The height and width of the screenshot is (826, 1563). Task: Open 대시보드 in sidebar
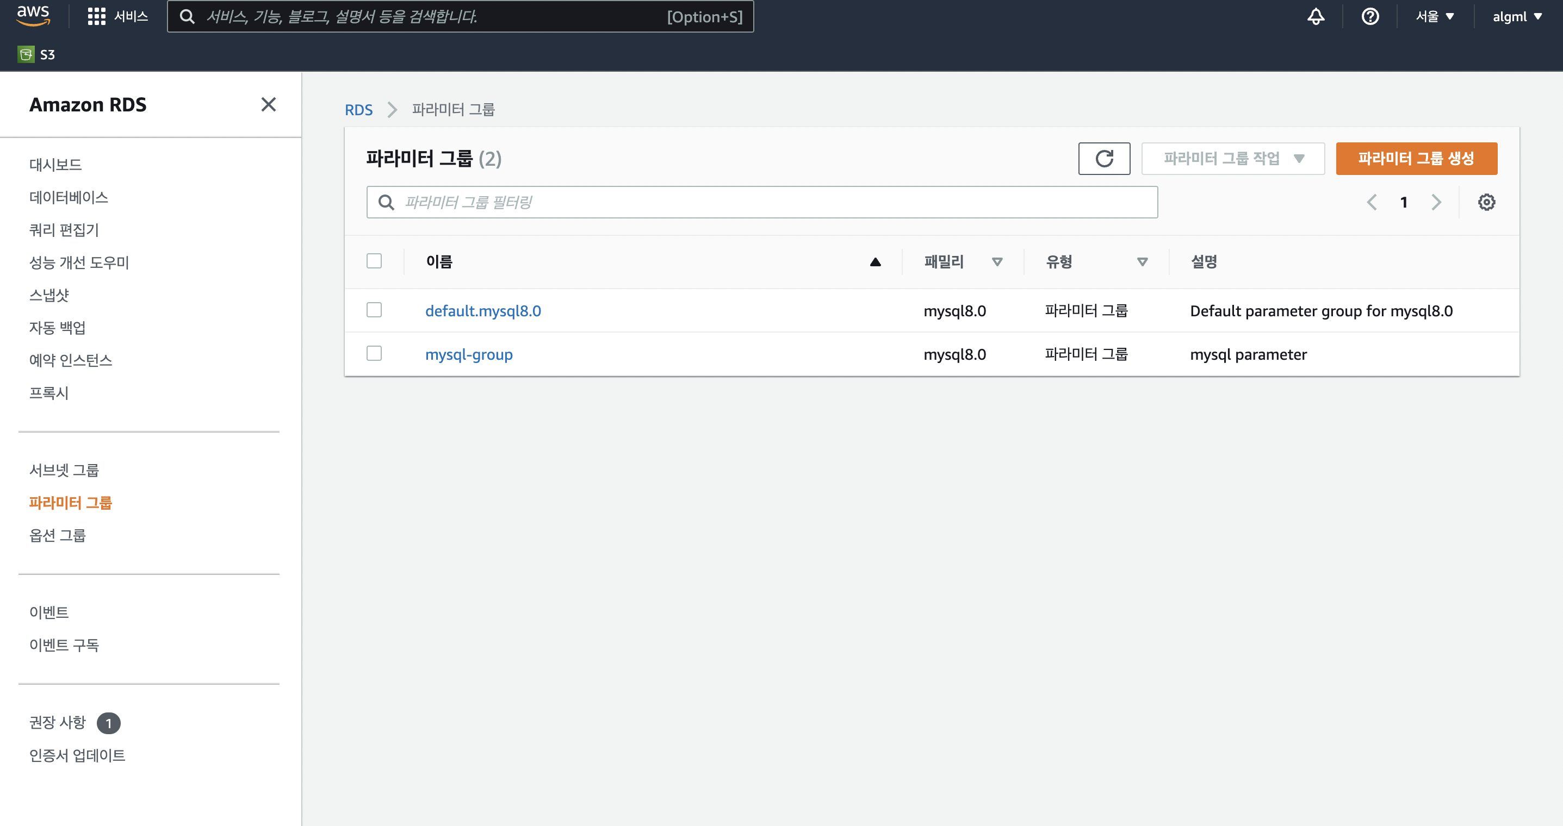[x=55, y=164]
